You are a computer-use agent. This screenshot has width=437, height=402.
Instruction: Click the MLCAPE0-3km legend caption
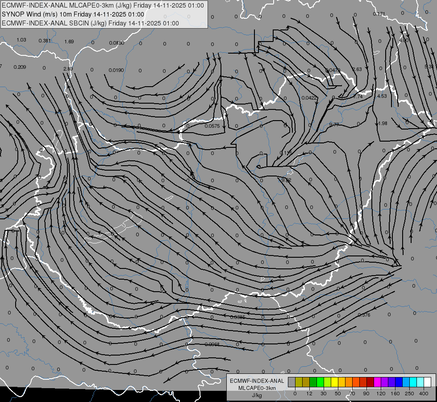click(257, 388)
